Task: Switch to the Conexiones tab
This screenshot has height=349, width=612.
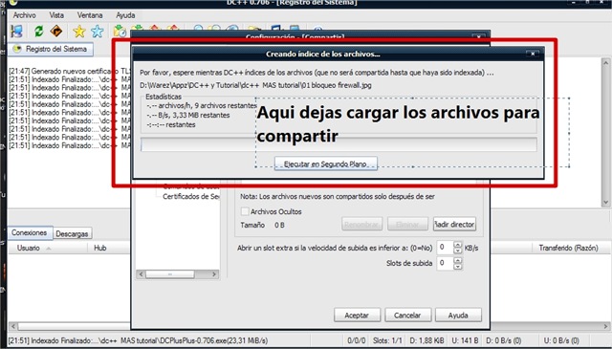Action: [30, 232]
